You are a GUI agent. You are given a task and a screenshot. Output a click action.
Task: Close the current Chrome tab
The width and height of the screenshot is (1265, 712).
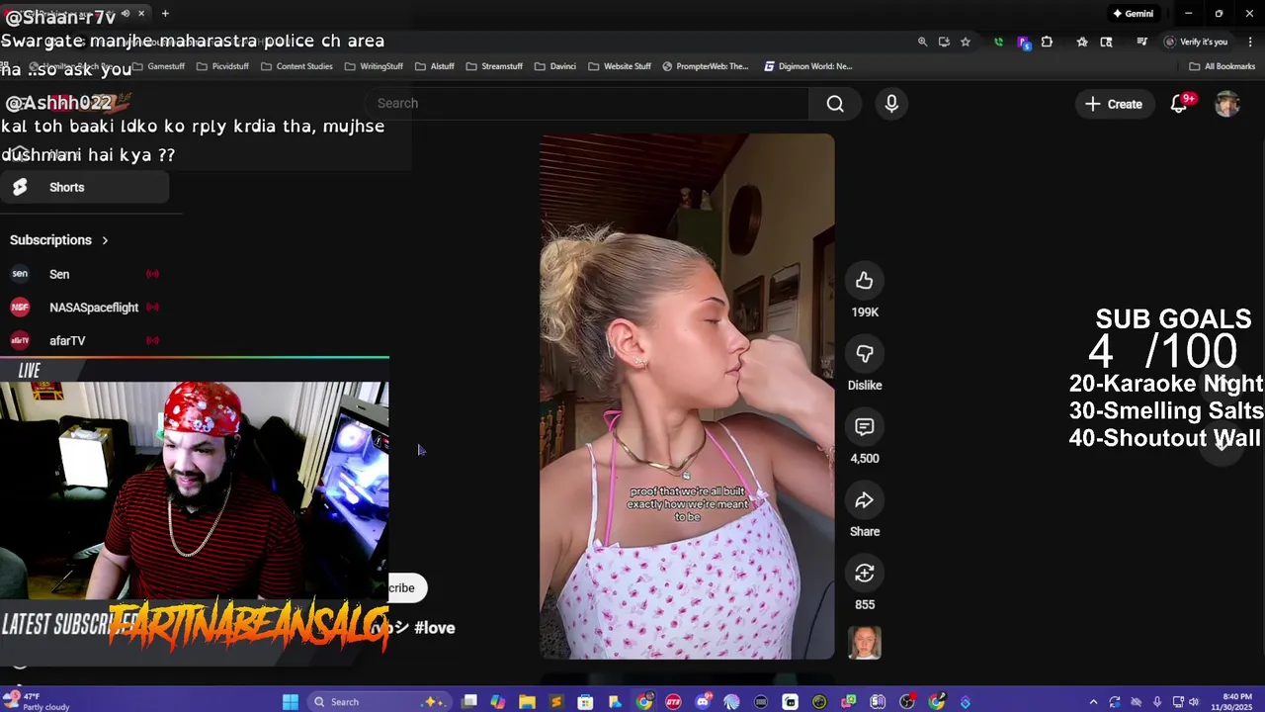point(141,14)
